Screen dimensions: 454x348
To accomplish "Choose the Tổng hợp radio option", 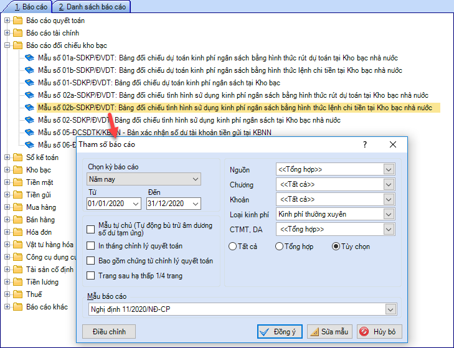I will [279, 247].
